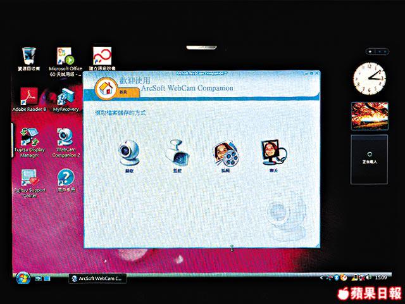Image resolution: width=405 pixels, height=304 pixels.
Task: Open the Recycle Bin
Action: (x=29, y=56)
